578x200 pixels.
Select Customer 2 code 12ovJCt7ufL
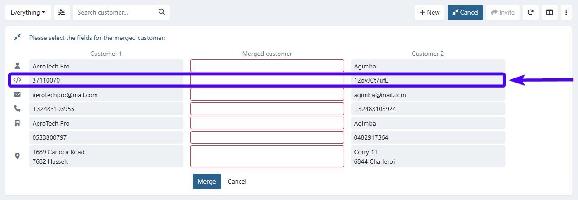pyautogui.click(x=428, y=80)
